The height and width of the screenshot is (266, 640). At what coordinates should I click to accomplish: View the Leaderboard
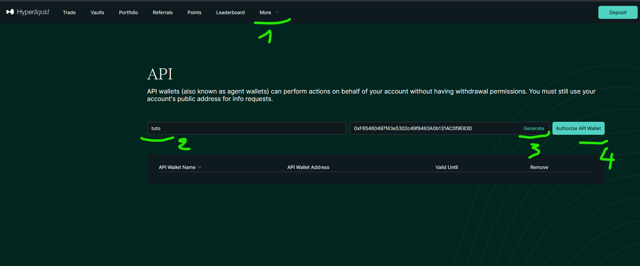pos(230,13)
